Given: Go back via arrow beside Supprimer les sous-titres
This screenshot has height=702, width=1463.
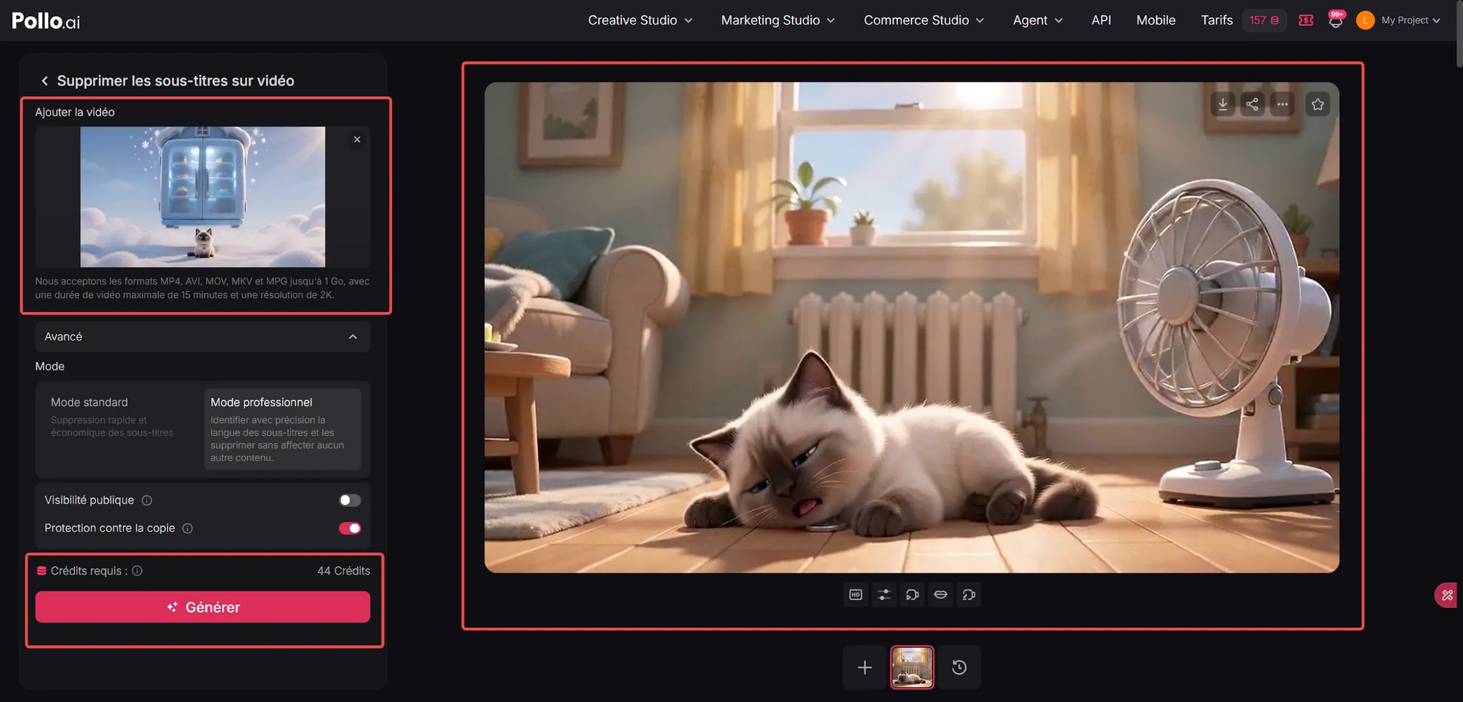Looking at the screenshot, I should coord(44,80).
